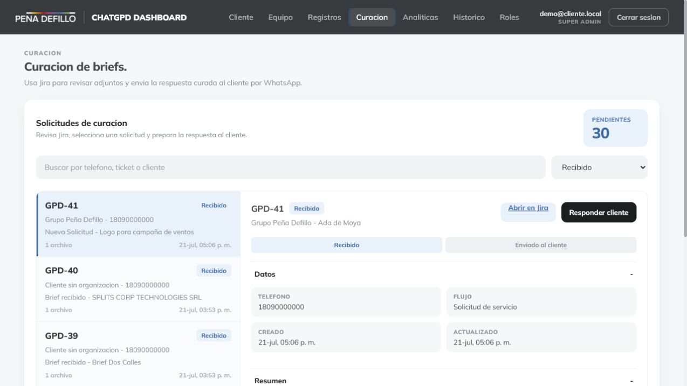Click the Pendientes 30 counter card
This screenshot has width=687, height=386.
click(615, 128)
